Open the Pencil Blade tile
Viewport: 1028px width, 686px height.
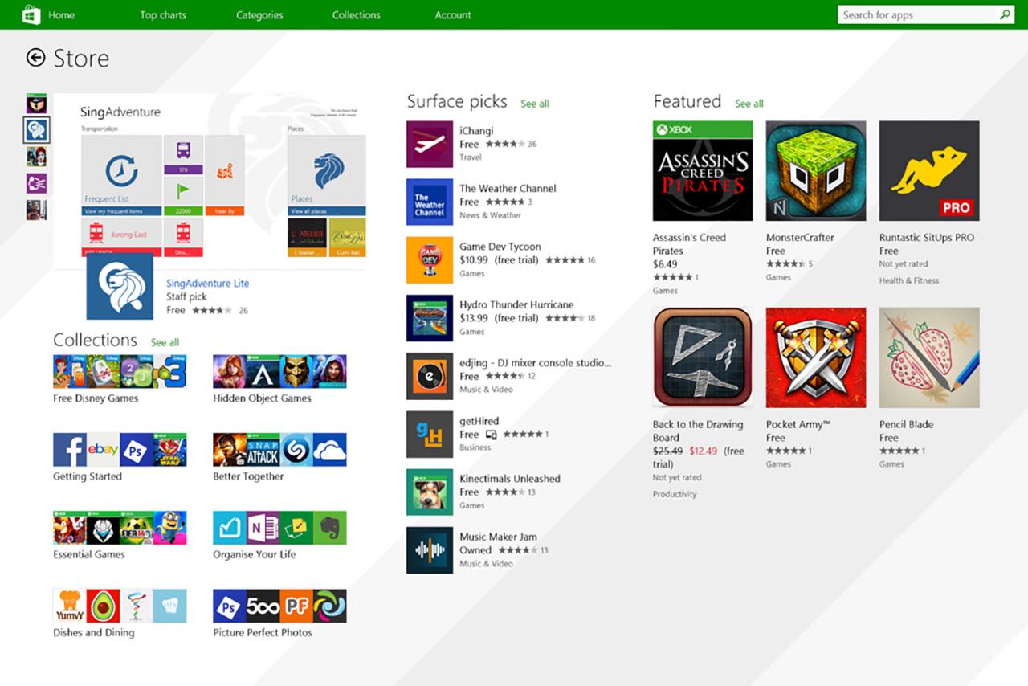[929, 357]
